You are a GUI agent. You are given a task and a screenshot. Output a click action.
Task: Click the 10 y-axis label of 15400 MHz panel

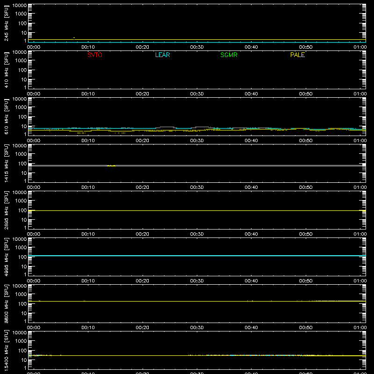pyautogui.click(x=24, y=360)
